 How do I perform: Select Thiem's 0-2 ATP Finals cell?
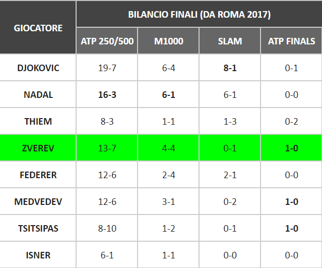pos(291,121)
